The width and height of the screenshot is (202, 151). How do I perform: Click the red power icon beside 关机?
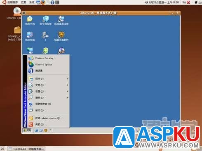[31, 124]
